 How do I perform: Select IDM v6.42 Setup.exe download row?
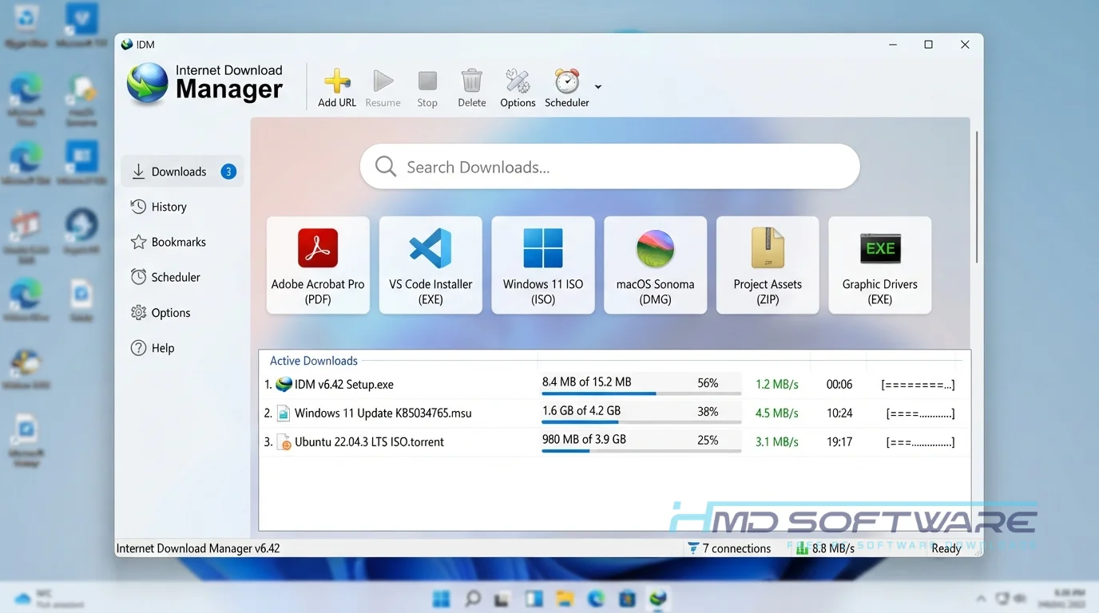[x=614, y=384]
